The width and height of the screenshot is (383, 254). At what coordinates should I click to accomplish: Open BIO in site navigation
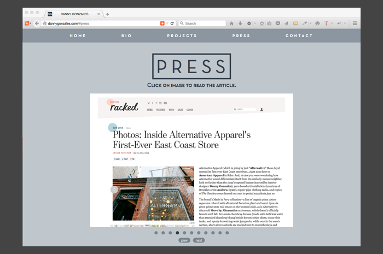click(126, 36)
